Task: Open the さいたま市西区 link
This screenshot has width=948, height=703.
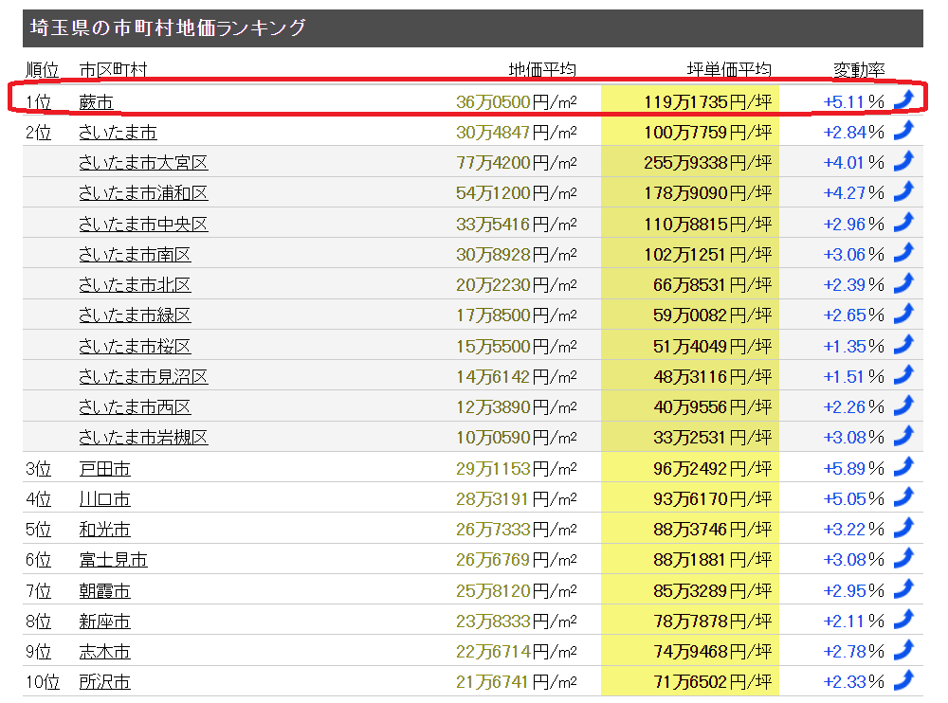Action: [x=135, y=406]
